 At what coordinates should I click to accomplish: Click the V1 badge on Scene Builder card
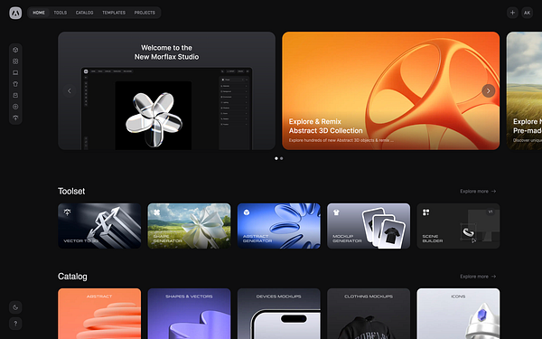coord(491,212)
